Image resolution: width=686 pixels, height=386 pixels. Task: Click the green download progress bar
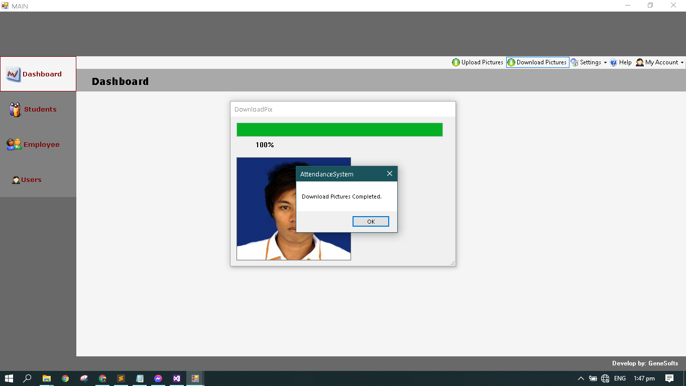click(x=339, y=130)
